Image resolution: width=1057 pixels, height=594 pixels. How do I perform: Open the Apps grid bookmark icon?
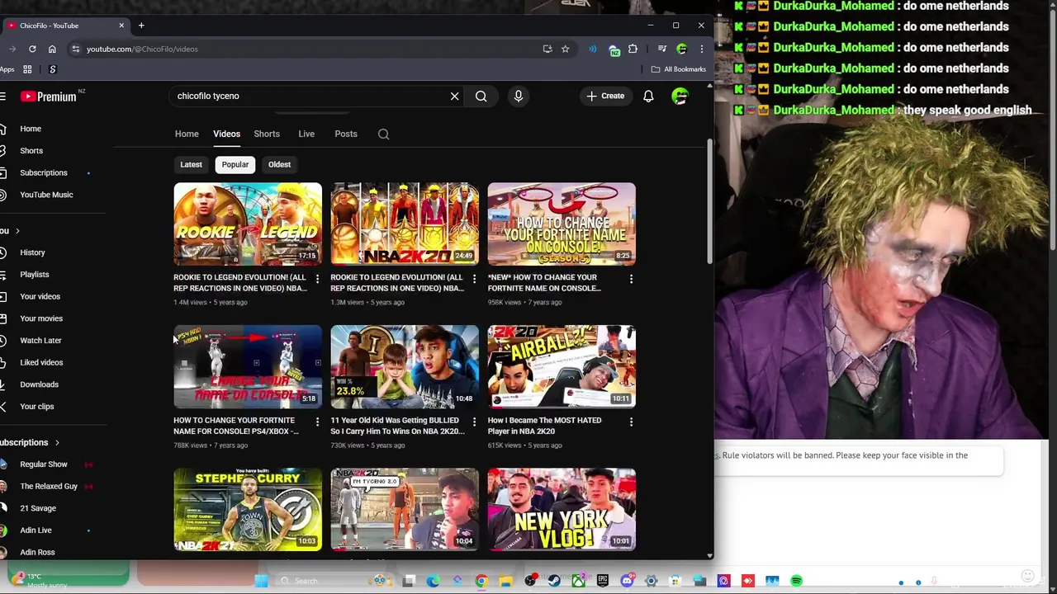coord(27,69)
